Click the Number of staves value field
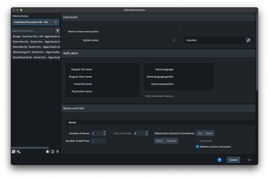 coord(97,133)
